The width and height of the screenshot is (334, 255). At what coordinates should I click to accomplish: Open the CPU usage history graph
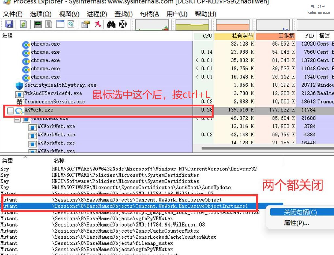pos(152,25)
